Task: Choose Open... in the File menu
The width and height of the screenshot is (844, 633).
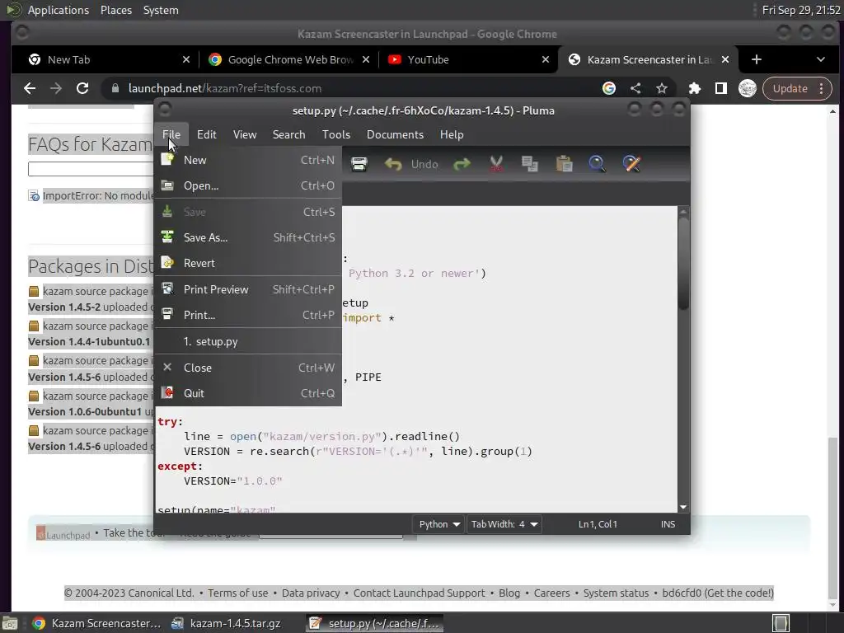Action: point(248,185)
